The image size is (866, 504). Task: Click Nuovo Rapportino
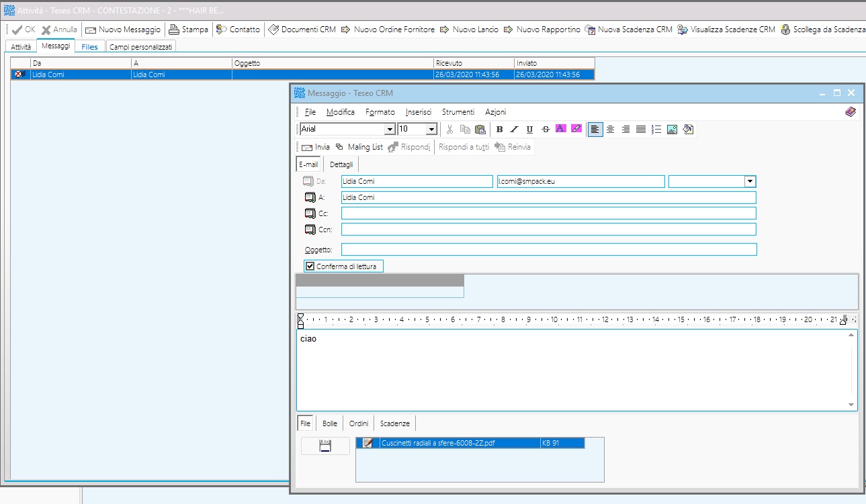pyautogui.click(x=542, y=30)
